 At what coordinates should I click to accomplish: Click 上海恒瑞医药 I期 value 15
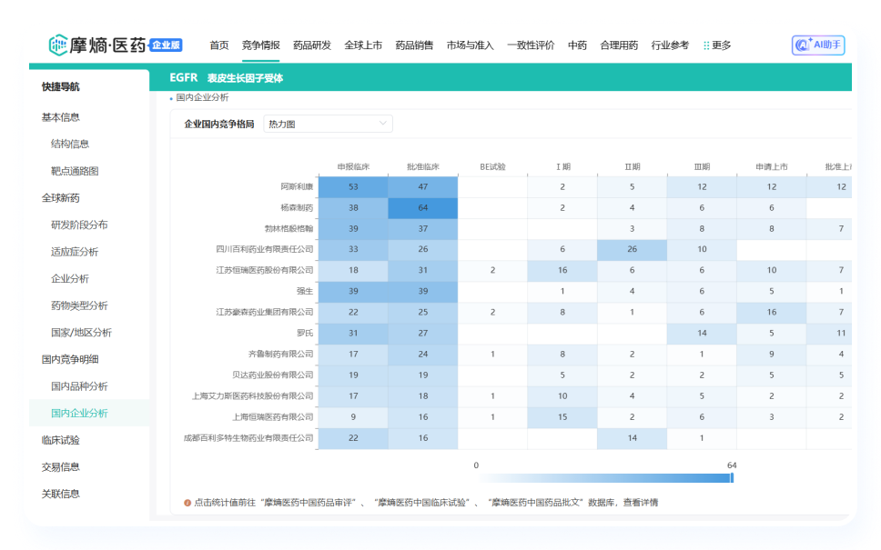pos(562,417)
